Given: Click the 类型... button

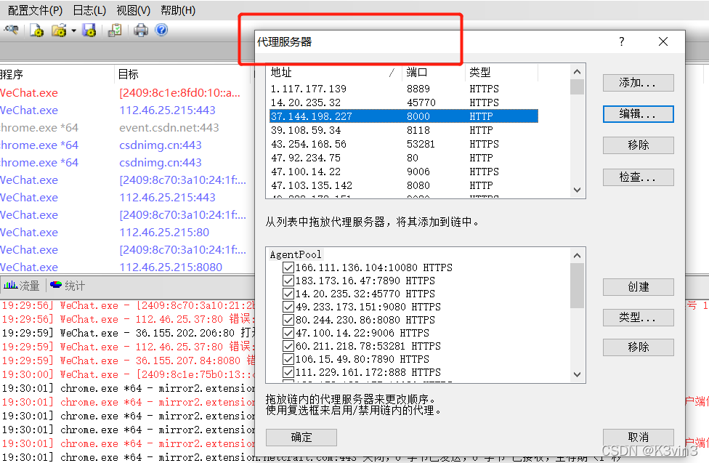Looking at the screenshot, I should click(638, 318).
